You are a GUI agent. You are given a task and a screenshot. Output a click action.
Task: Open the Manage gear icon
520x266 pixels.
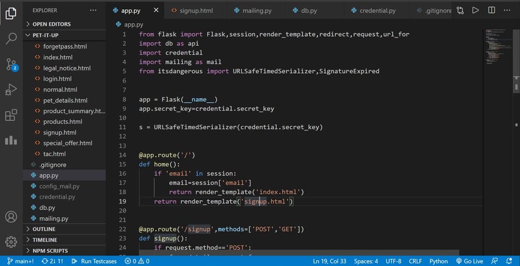[x=11, y=241]
